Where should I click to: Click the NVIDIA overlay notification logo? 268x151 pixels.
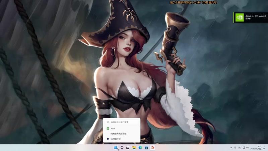point(240,17)
